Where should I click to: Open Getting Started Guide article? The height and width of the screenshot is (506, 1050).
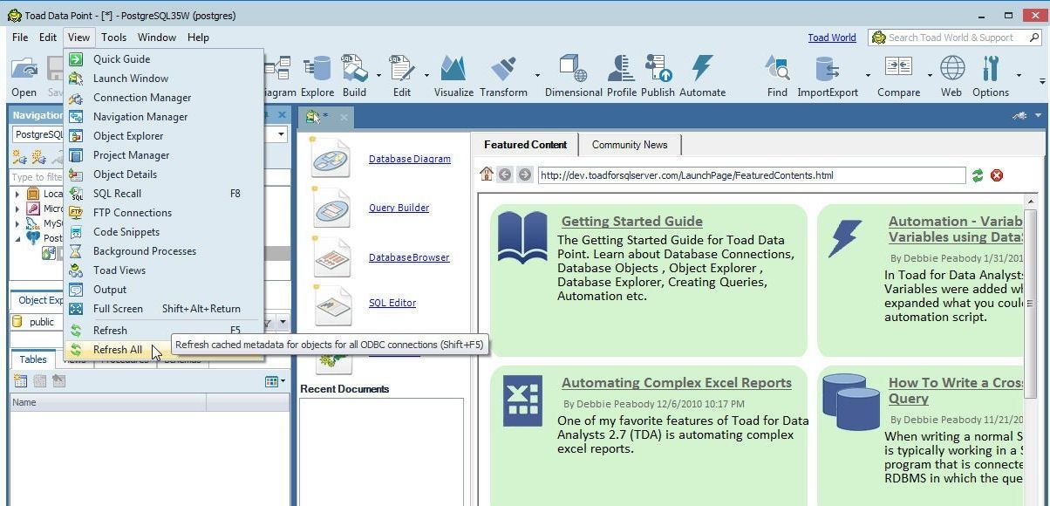631,222
